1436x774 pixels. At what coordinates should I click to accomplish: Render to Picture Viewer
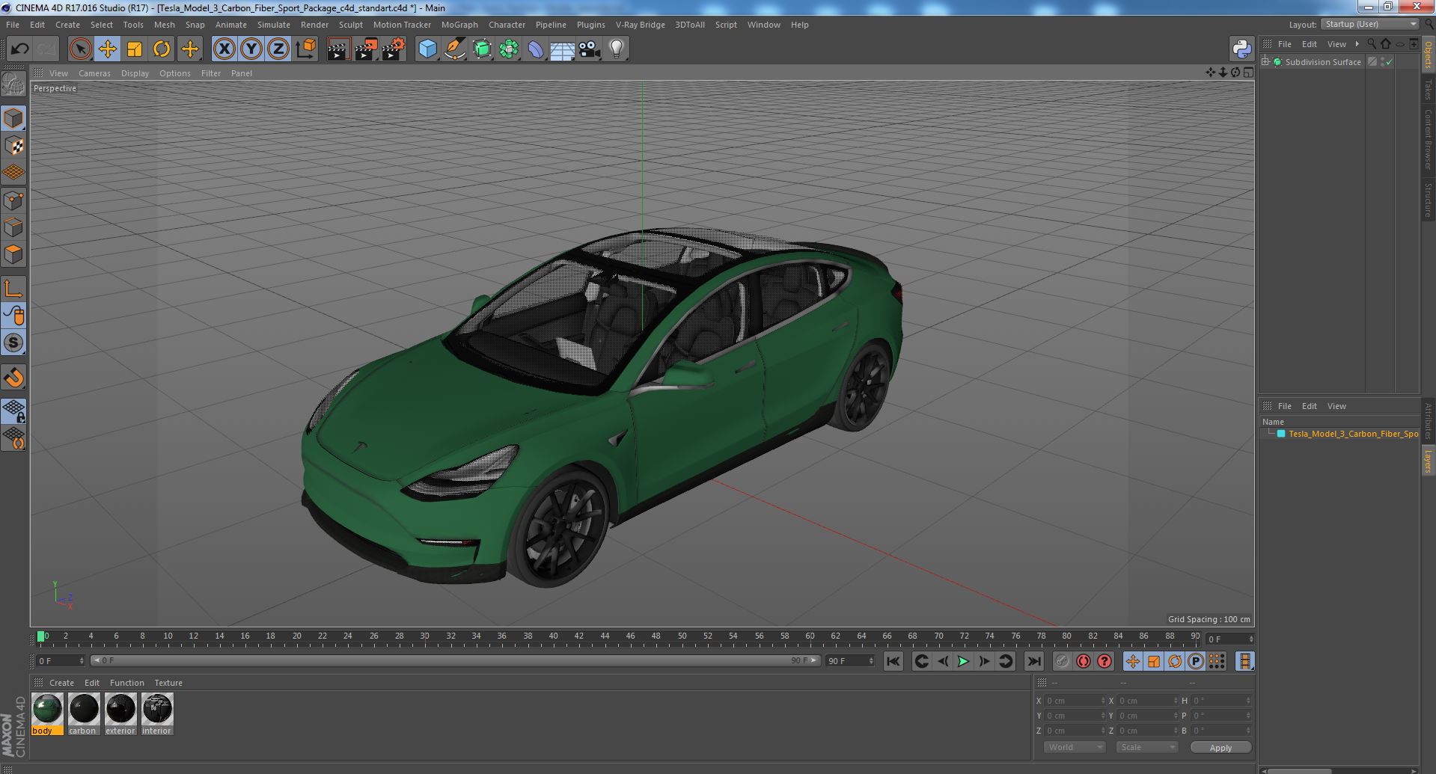tap(366, 49)
